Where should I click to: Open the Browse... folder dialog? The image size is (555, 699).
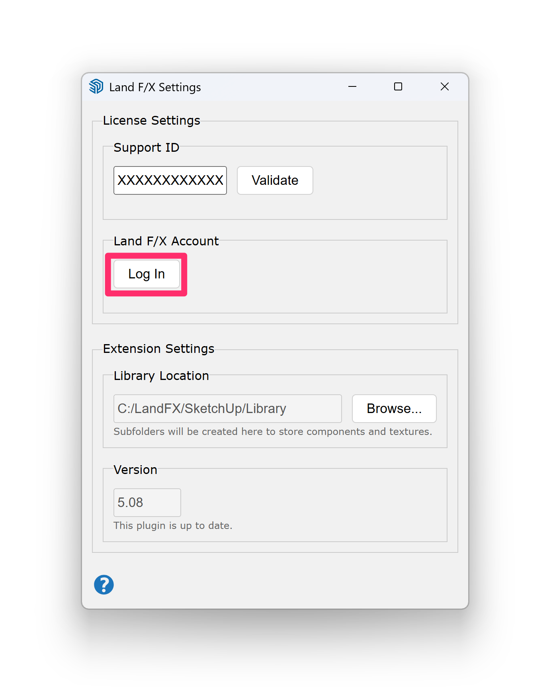(x=394, y=409)
